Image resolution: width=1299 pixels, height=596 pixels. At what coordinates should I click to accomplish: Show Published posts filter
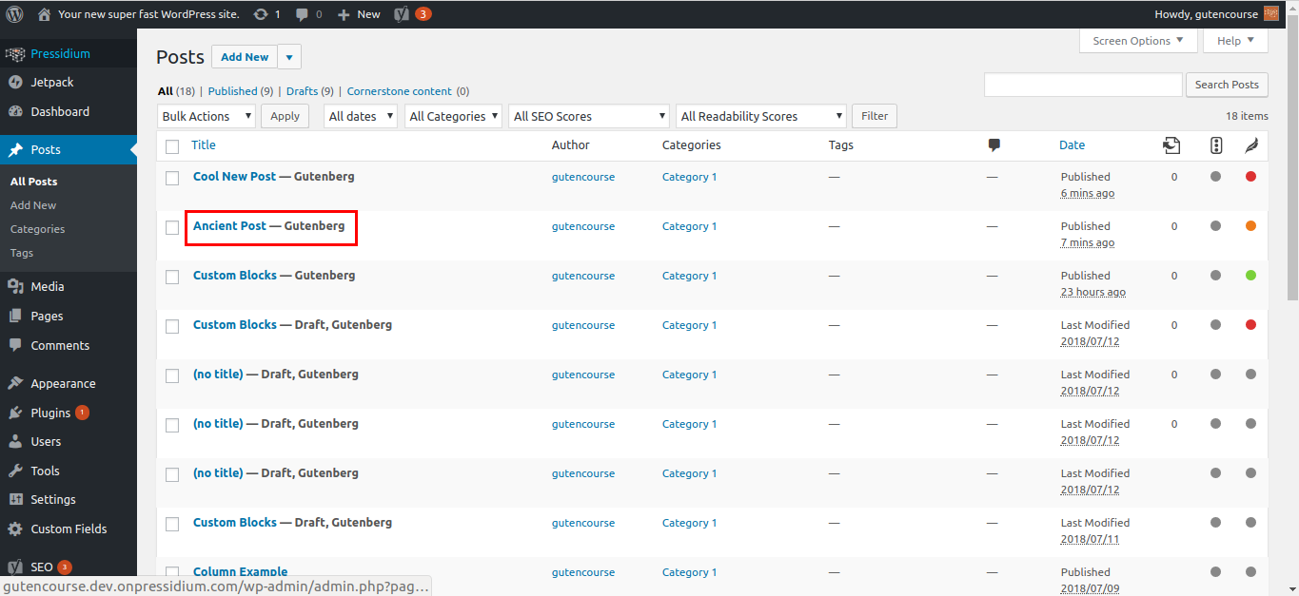(x=232, y=91)
